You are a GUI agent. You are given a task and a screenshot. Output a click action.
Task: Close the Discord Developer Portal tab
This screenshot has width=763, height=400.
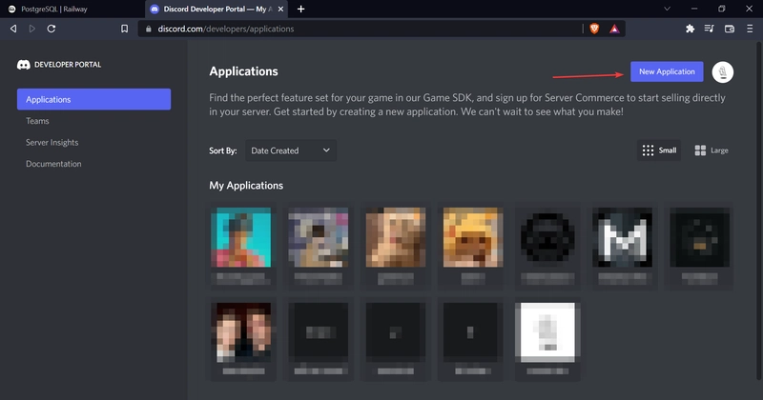pos(280,9)
